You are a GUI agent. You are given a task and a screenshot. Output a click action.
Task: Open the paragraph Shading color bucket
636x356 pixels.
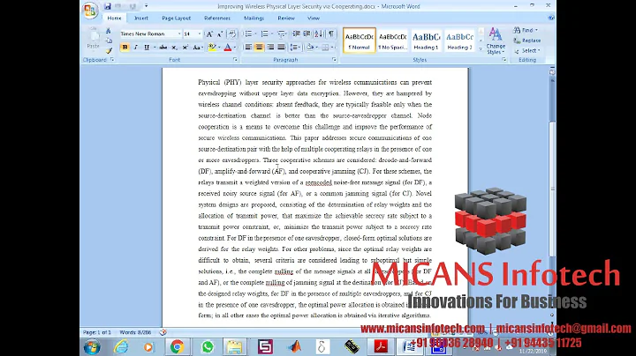click(310, 48)
